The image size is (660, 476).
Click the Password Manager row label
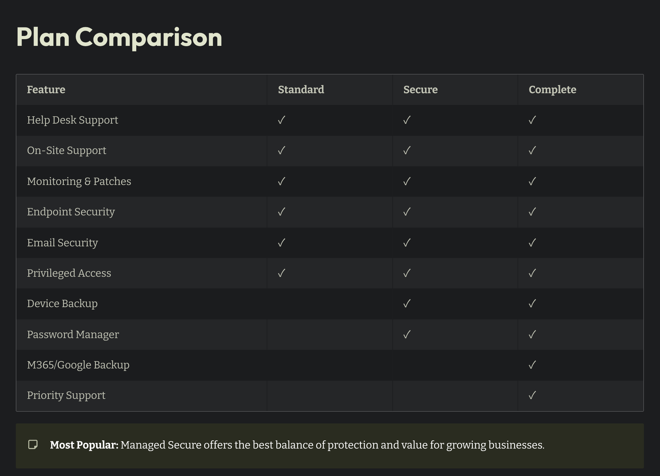coord(73,334)
